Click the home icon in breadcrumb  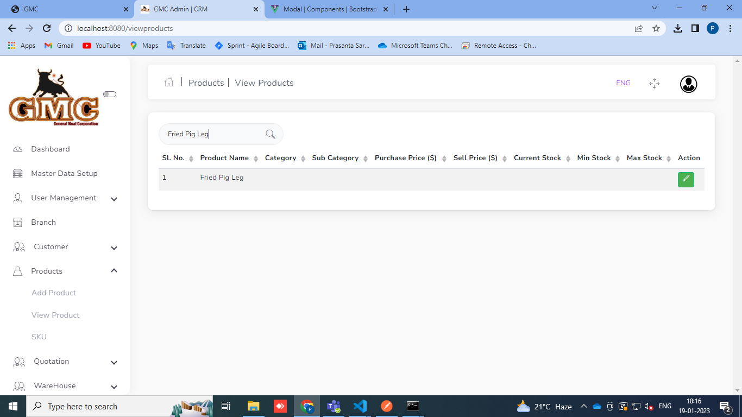(169, 83)
